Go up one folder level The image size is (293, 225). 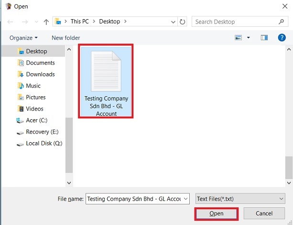(46, 22)
